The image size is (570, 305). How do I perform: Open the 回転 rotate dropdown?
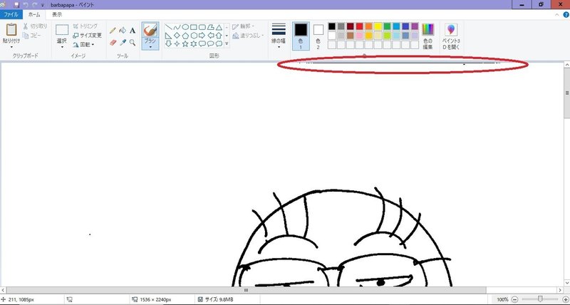(x=83, y=44)
